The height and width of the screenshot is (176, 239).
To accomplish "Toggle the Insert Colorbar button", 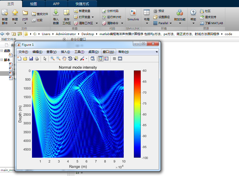I will click(101, 58).
